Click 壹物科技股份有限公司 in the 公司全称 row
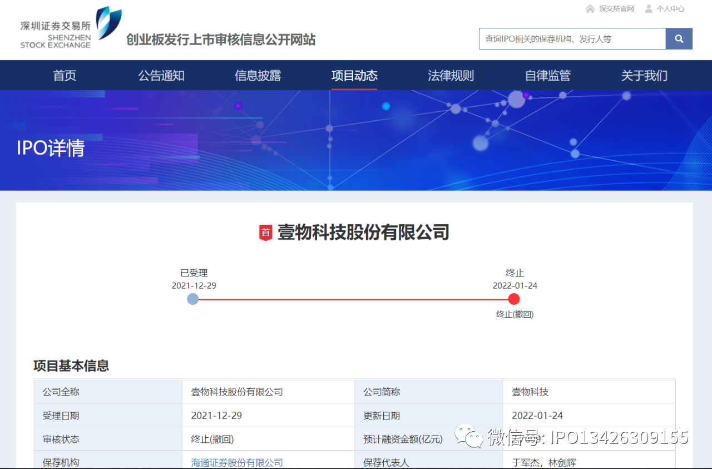This screenshot has width=712, height=469. tap(237, 392)
